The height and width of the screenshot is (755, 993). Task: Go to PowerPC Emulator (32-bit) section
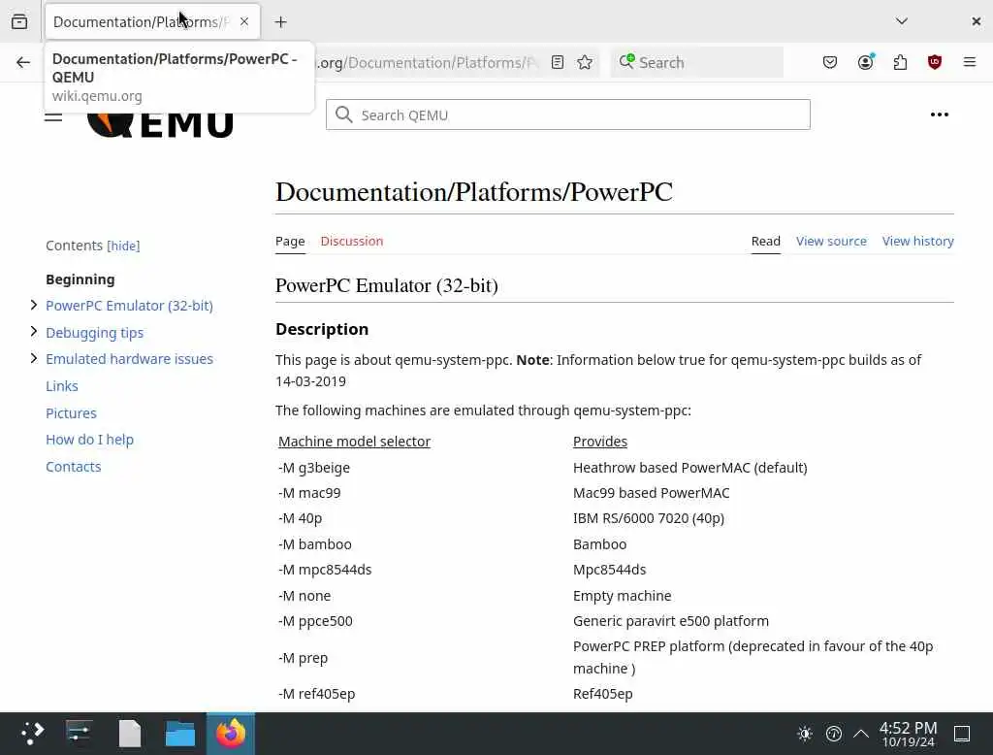[x=129, y=306]
